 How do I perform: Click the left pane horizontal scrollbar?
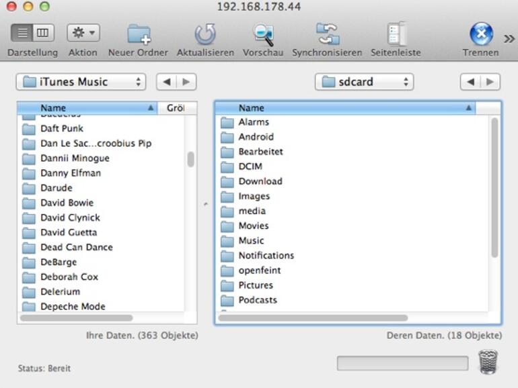coord(77,318)
